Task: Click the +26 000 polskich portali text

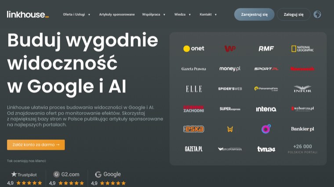Action: pyautogui.click(x=302, y=149)
